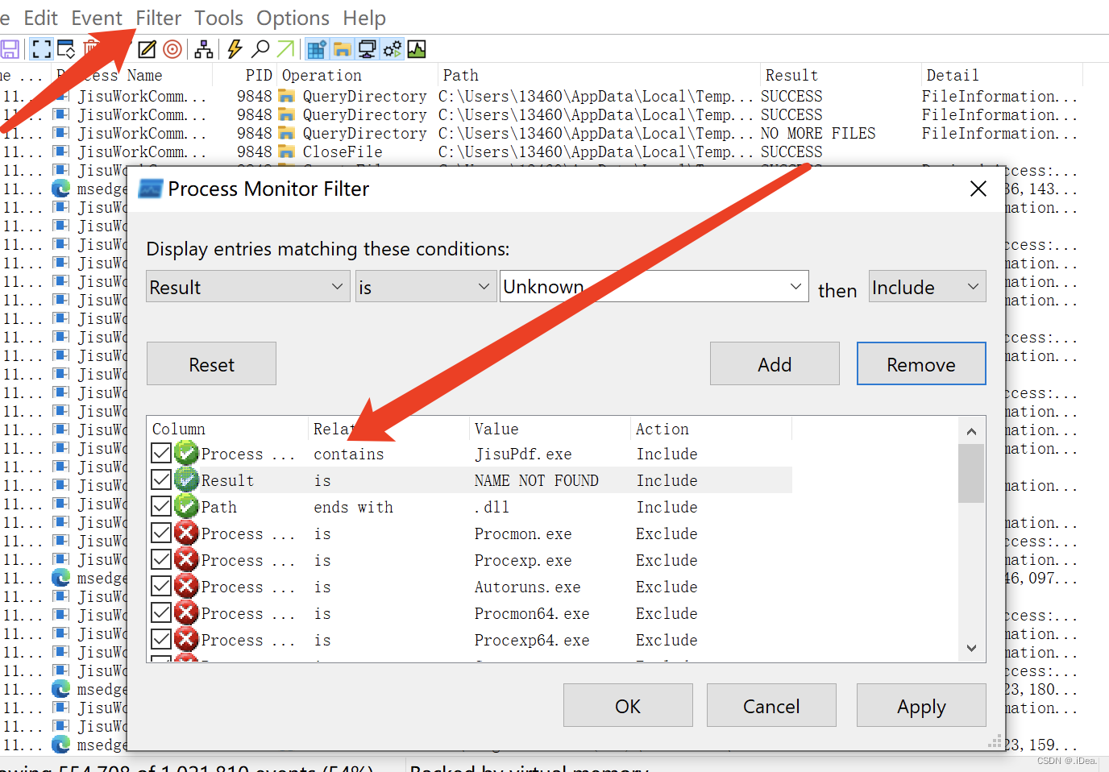
Task: Uncheck the Result NAME NOT FOUND rule
Action: point(161,479)
